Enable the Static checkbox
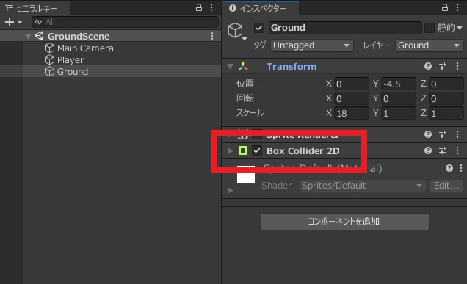 (430, 28)
